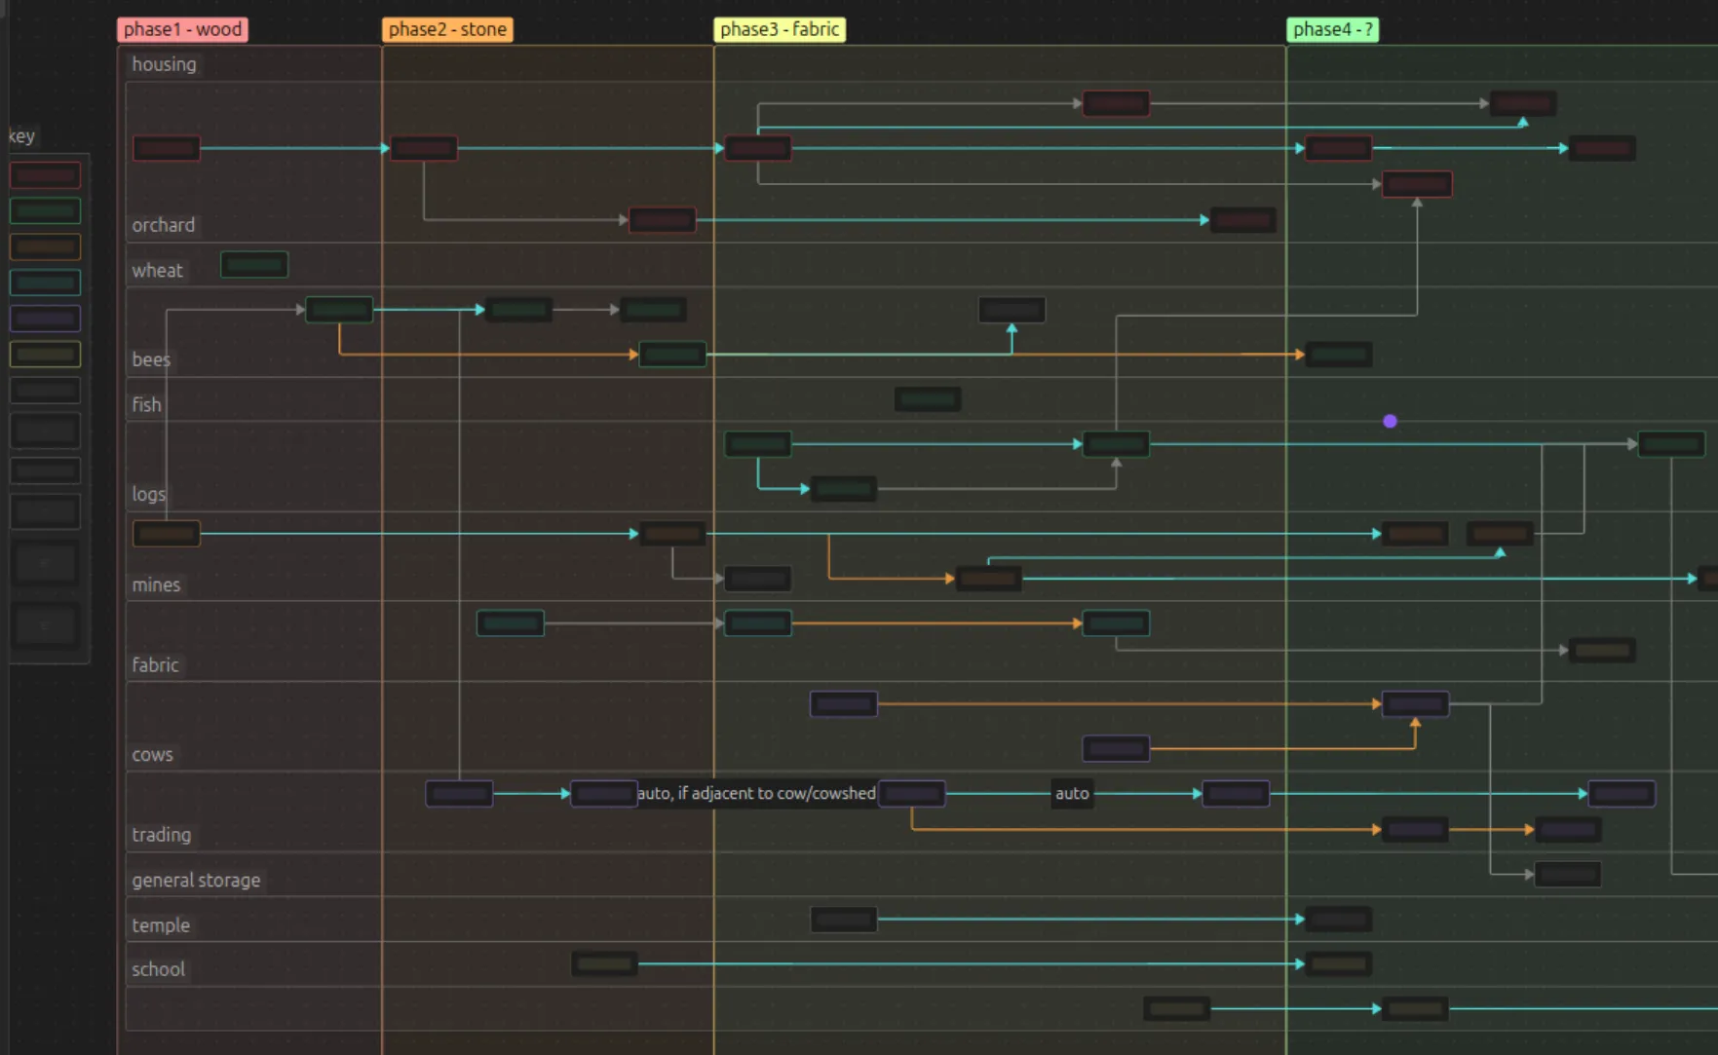Pick the orange-bordered swatch in key panel
The width and height of the screenshot is (1718, 1055).
[45, 247]
